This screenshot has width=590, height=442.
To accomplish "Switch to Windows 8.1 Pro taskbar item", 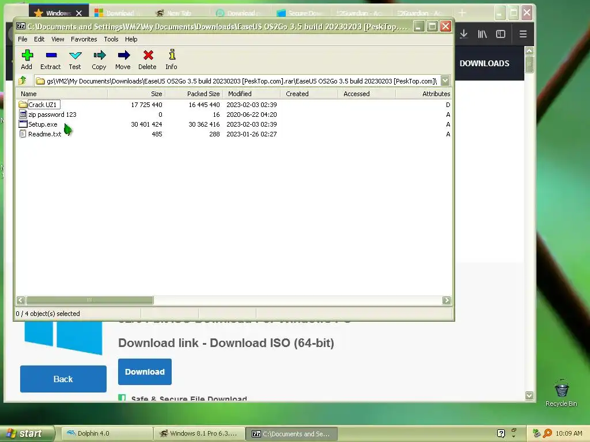I will point(199,433).
